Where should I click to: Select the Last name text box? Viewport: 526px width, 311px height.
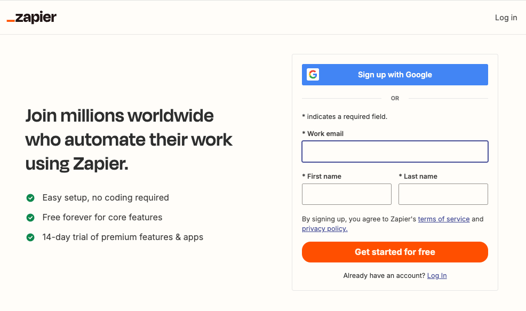coord(443,194)
